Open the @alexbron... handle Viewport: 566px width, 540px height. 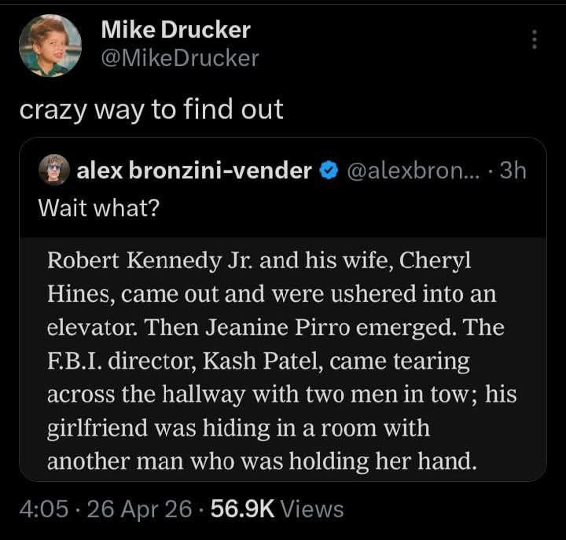point(413,171)
